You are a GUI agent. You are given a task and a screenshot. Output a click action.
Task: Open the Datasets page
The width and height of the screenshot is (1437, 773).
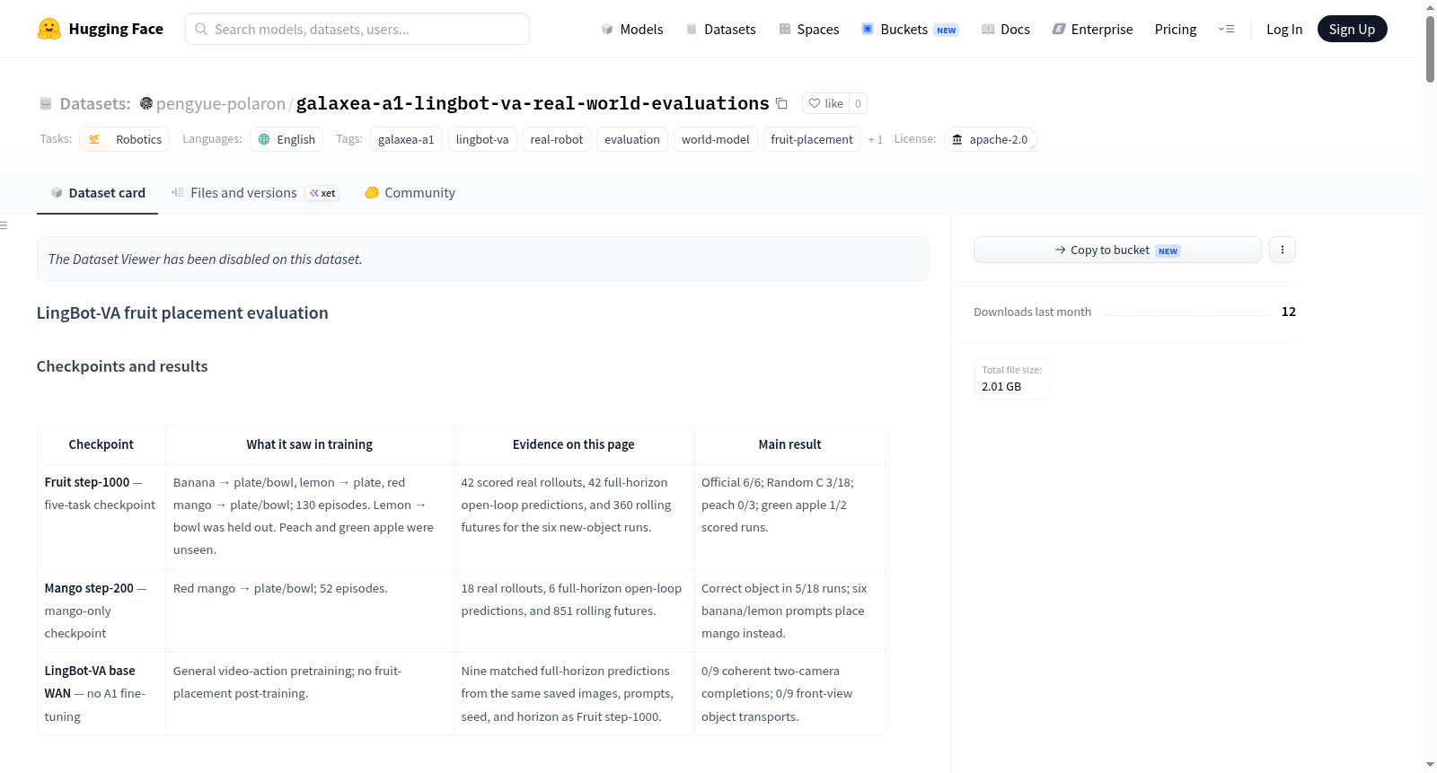pos(720,29)
